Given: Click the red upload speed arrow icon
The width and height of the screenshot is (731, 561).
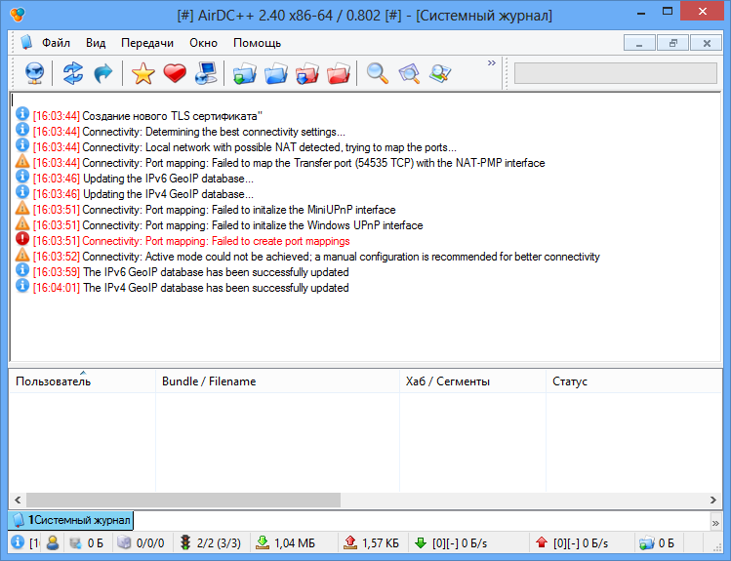Looking at the screenshot, I should coord(542,542).
